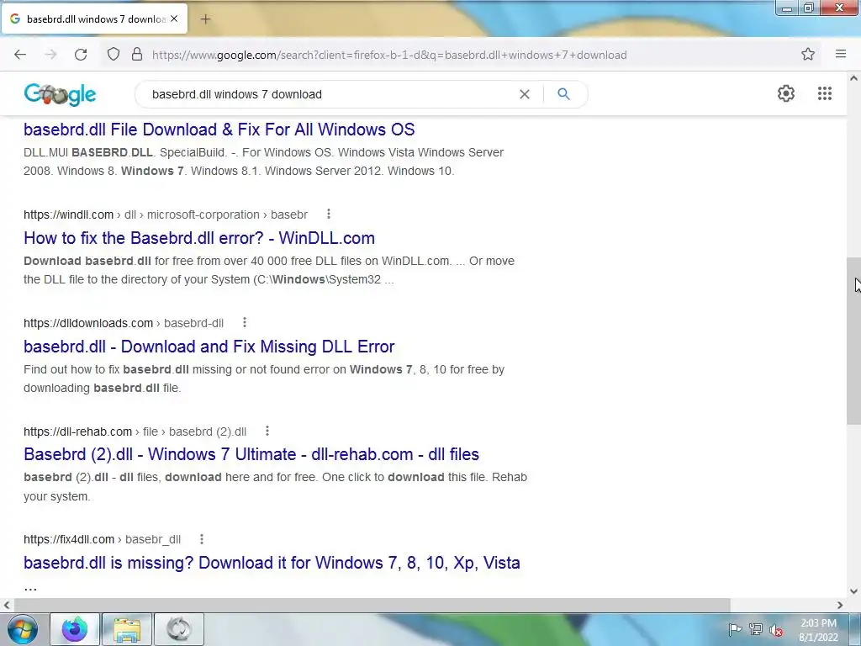Click the horizontal scroll left arrow
The image size is (861, 646).
click(x=6, y=606)
